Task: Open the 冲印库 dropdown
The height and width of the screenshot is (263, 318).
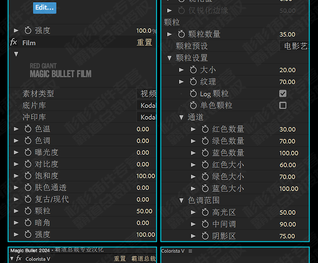Action: tap(147, 117)
